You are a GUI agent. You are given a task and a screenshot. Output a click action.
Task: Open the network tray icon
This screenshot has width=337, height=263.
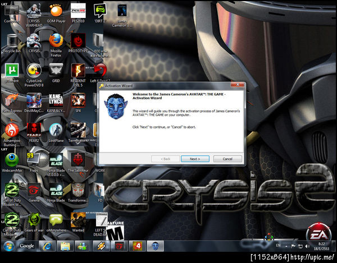pos(300,246)
